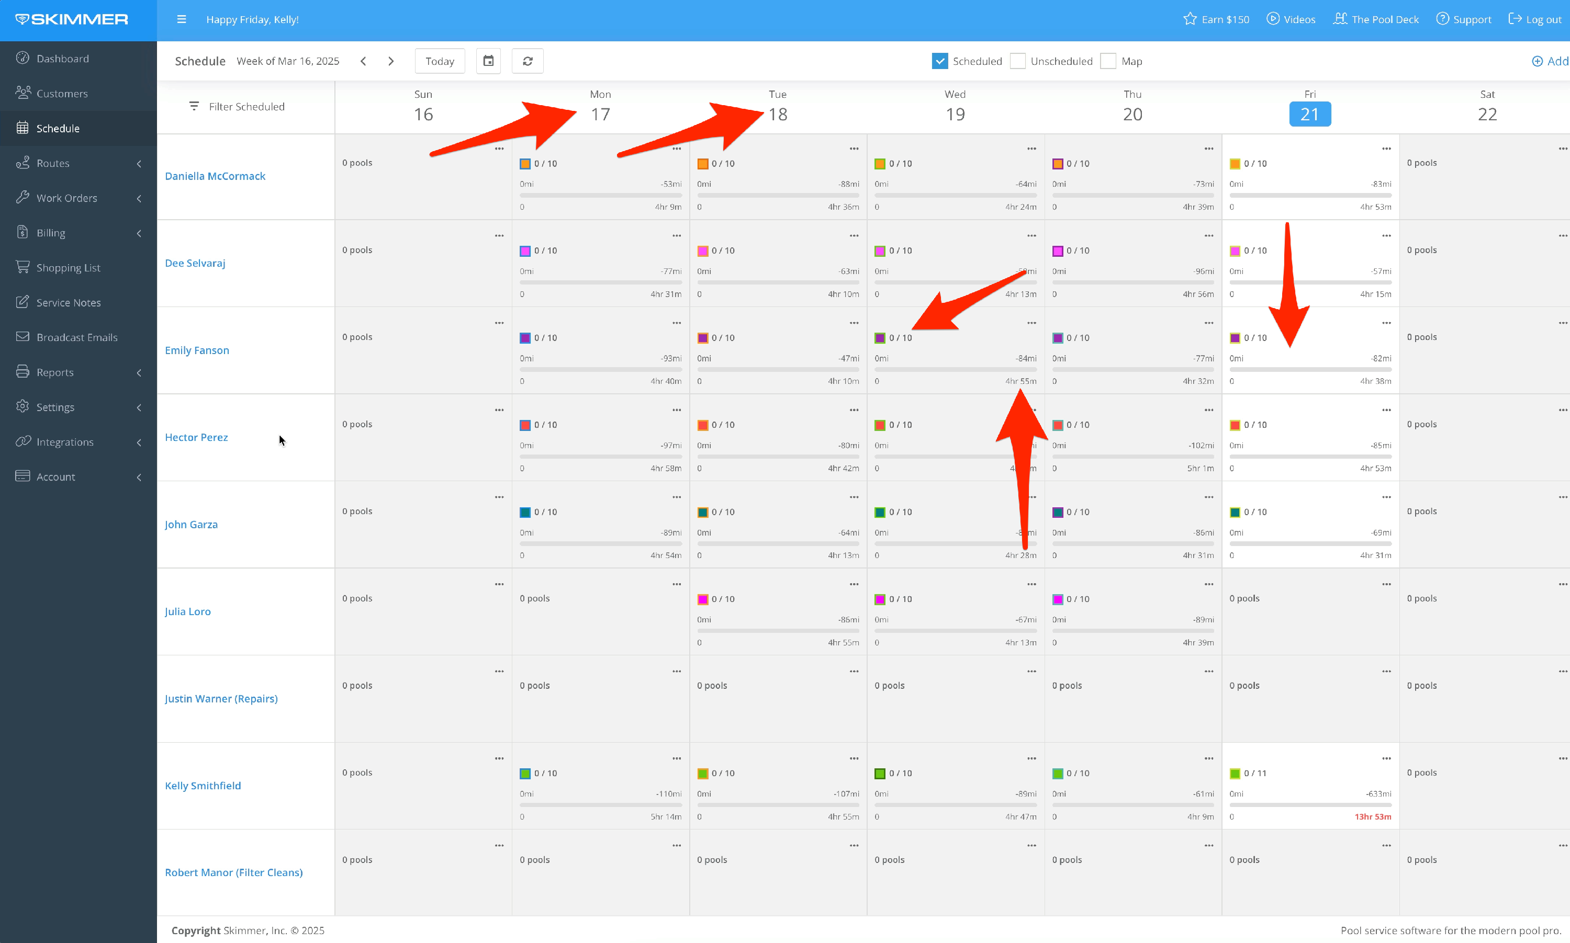Enable the Unscheduled checkbox
Screen dimensions: 1570x943
[x=1017, y=61]
